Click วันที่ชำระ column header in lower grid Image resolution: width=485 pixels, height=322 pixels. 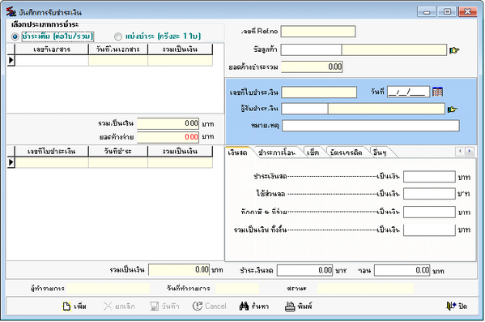point(118,151)
